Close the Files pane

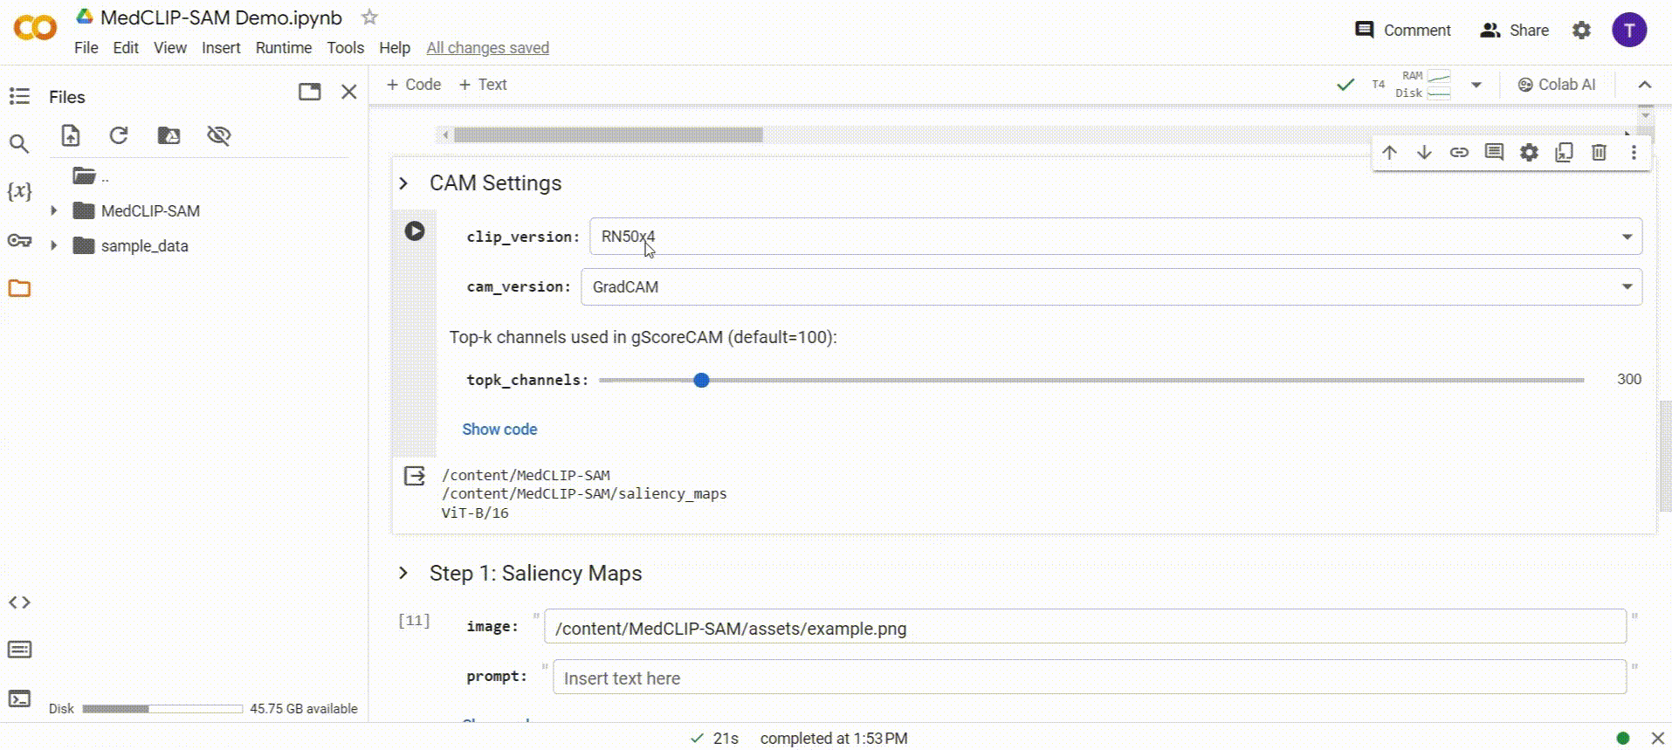tap(349, 92)
